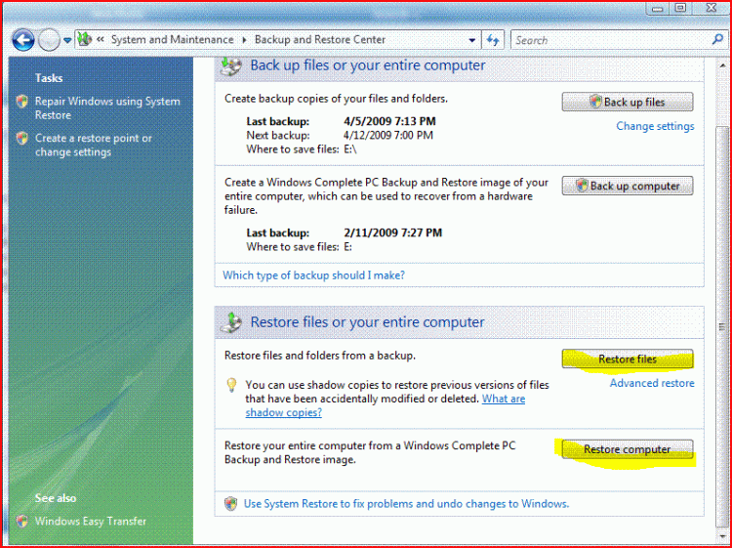Maximize the window

(681, 8)
